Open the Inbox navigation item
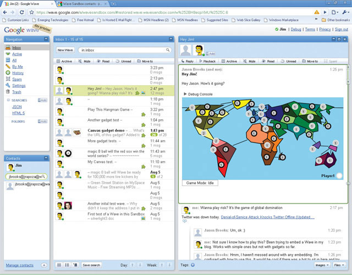The image size is (352, 275). click(x=16, y=48)
